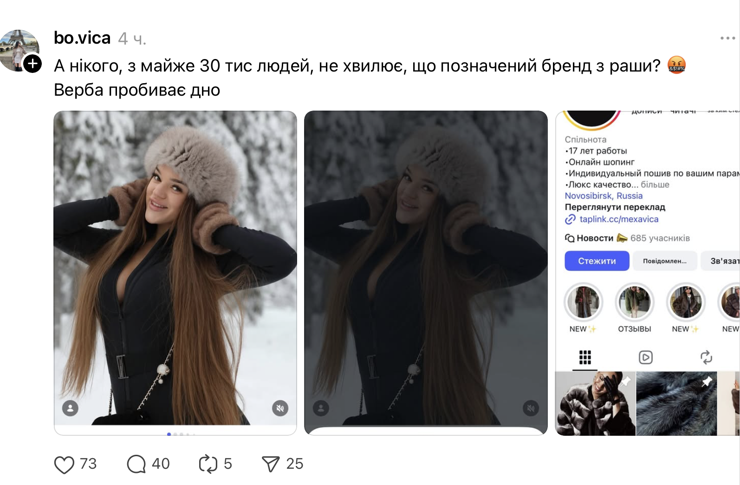
Task: Open the three-dot post options menu
Action: (x=727, y=38)
